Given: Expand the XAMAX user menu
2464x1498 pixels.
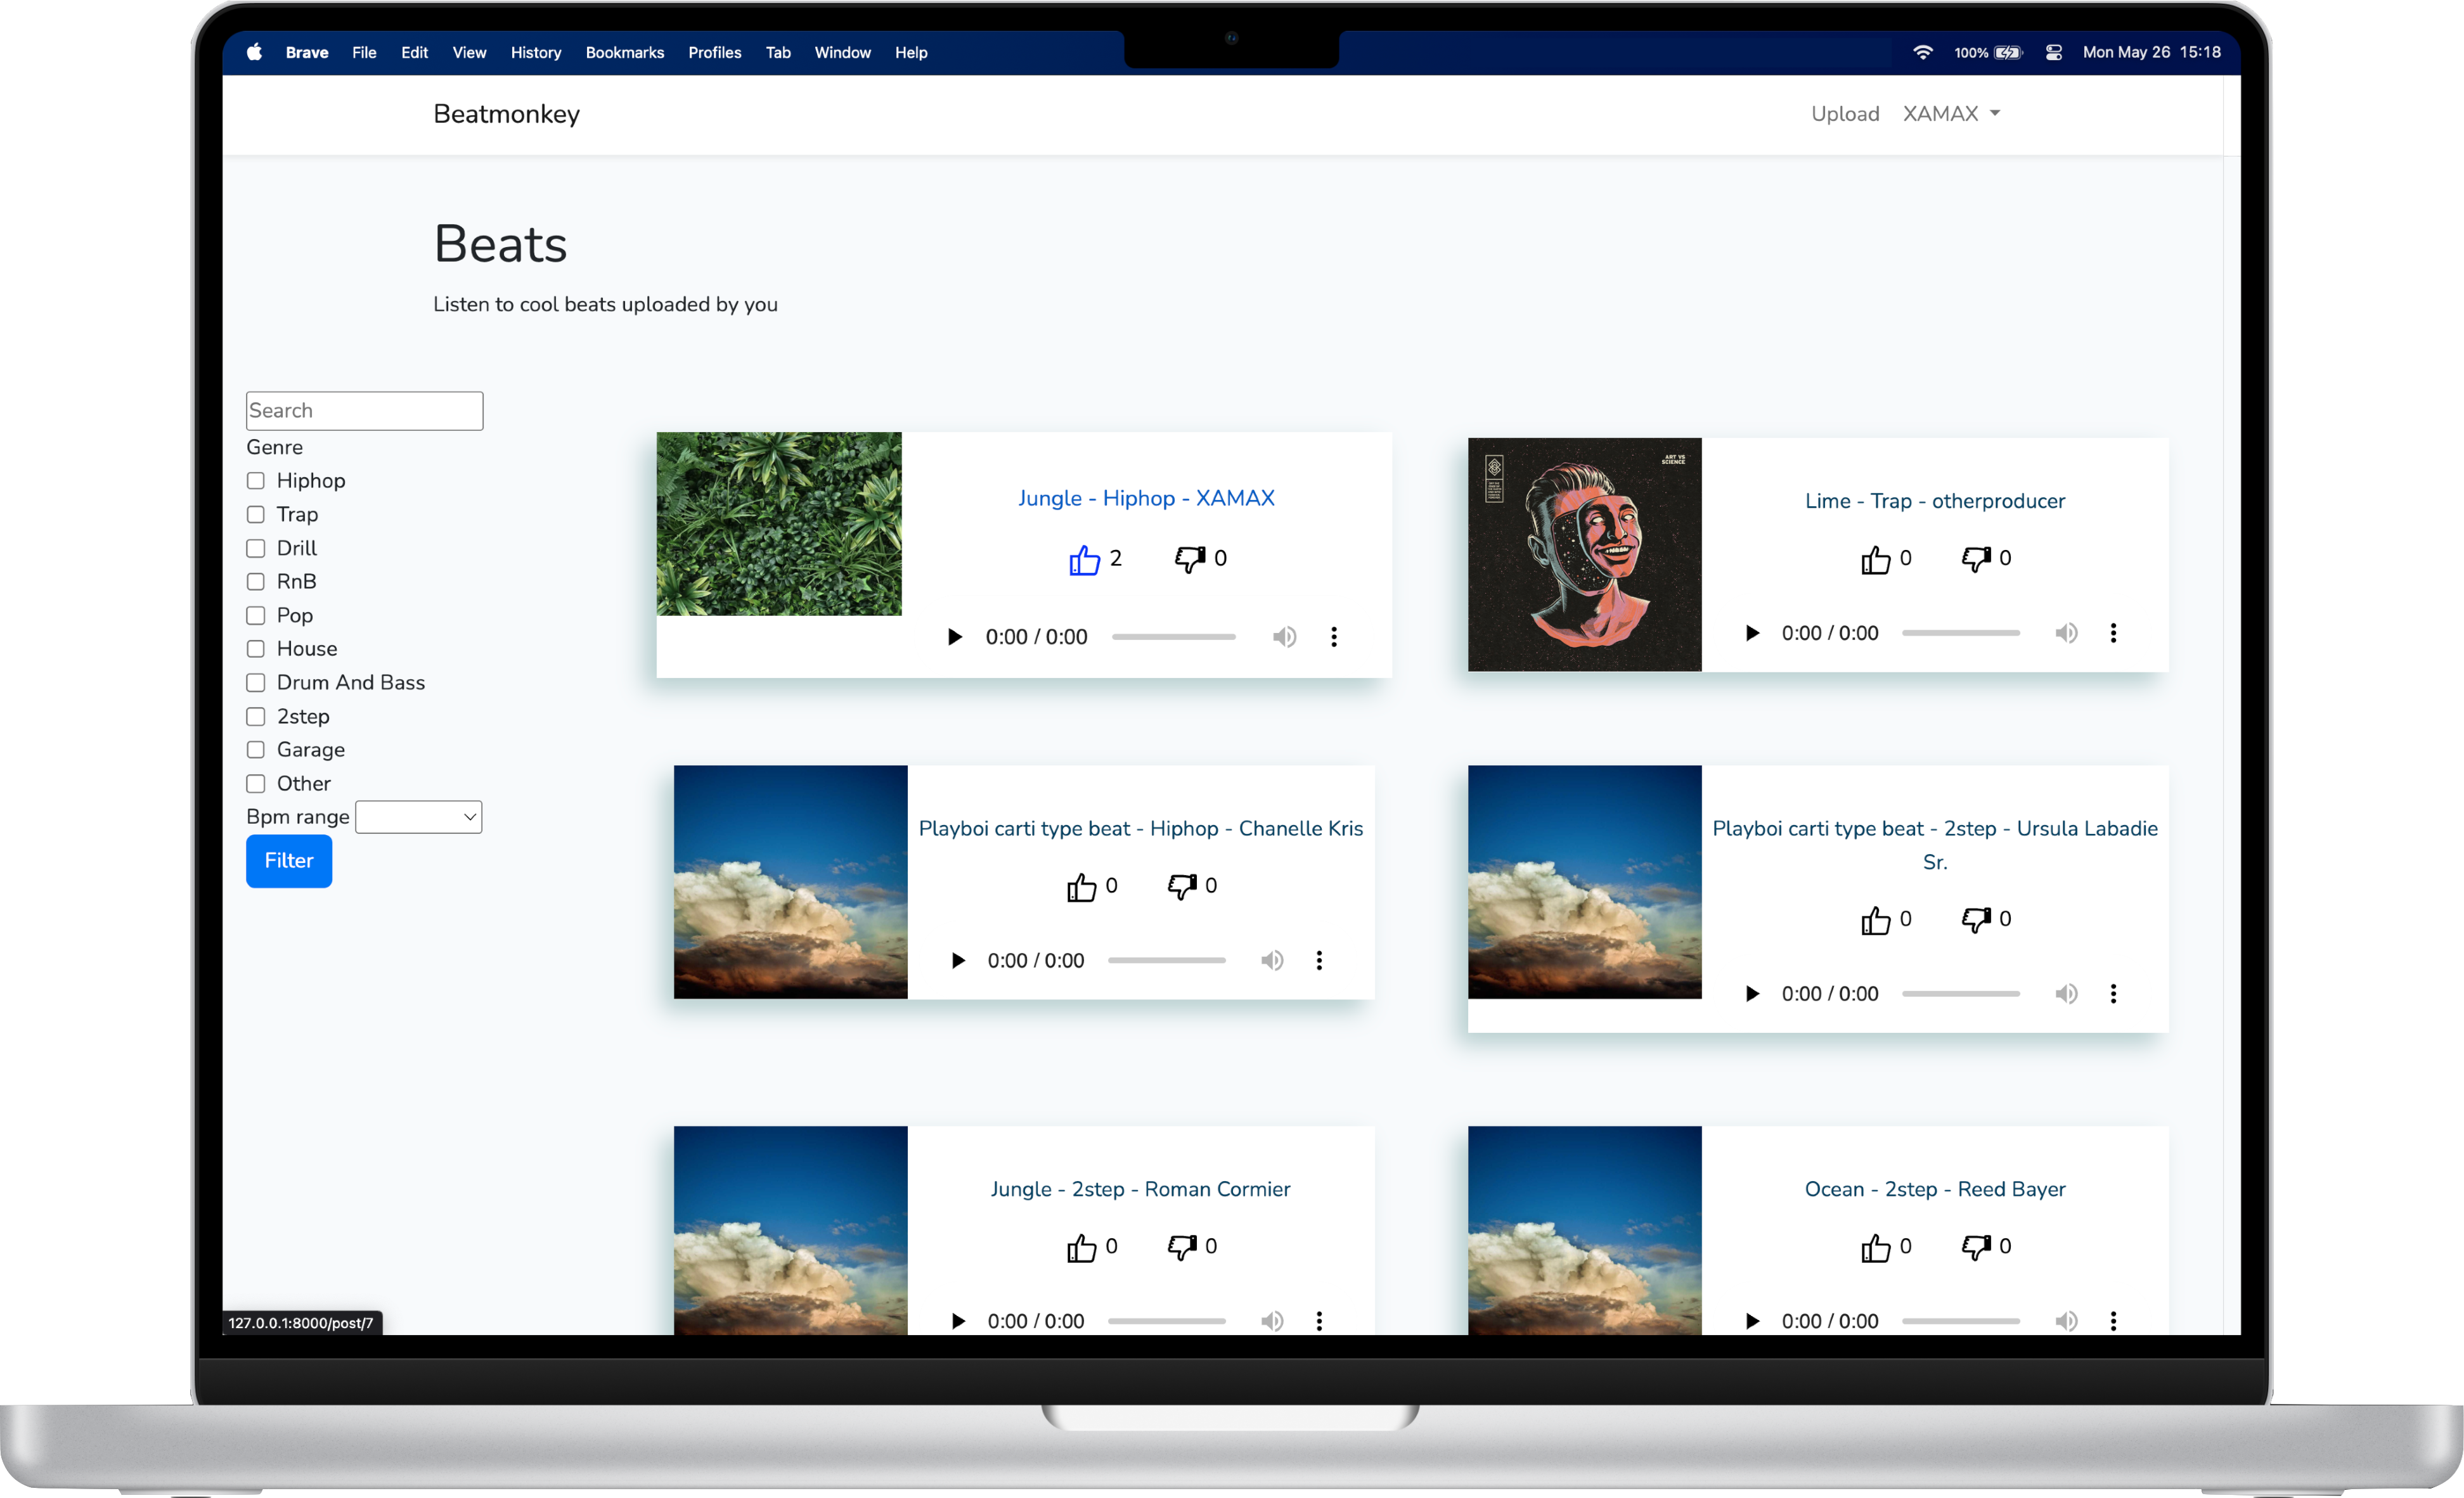Looking at the screenshot, I should tap(1950, 114).
